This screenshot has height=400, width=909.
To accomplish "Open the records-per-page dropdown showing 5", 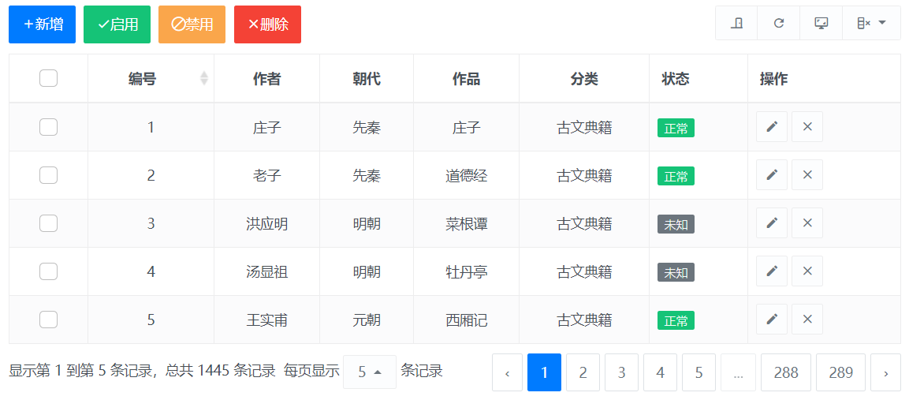I will (x=370, y=372).
